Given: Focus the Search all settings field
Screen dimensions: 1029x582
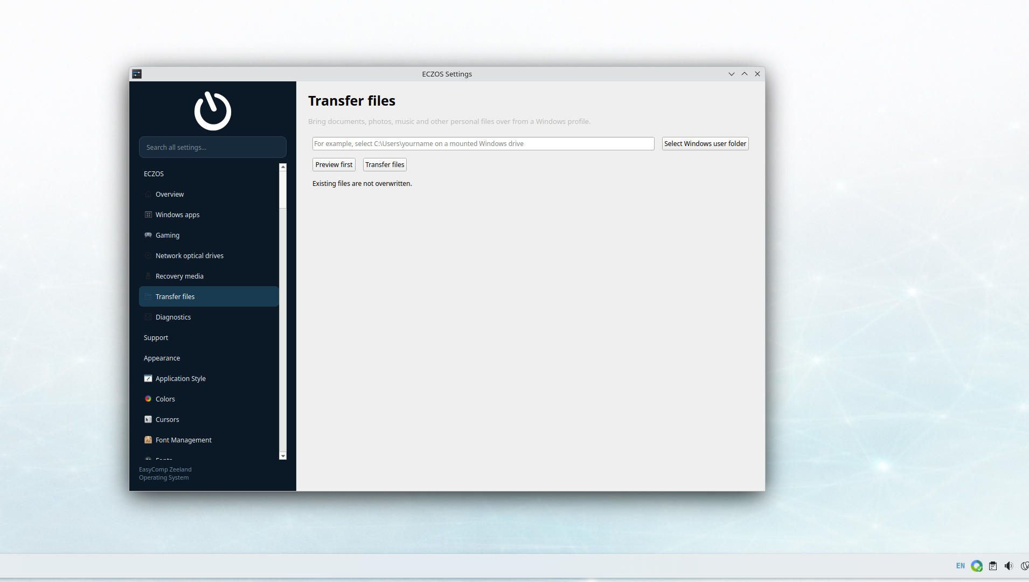Looking at the screenshot, I should 213,147.
